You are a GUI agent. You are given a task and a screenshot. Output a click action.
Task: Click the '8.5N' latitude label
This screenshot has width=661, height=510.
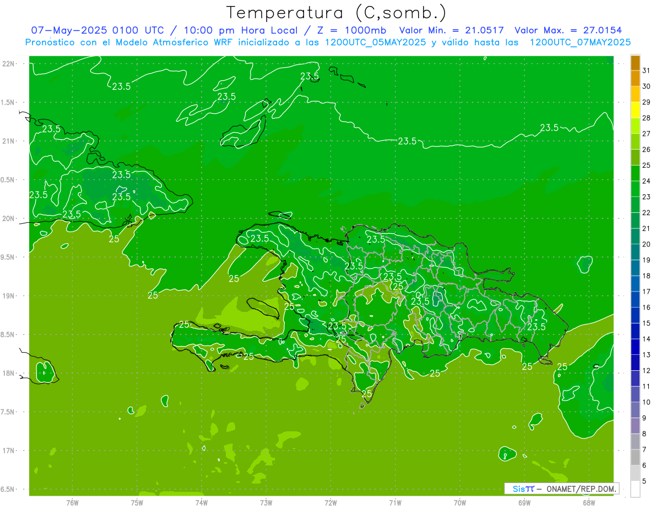tap(8, 334)
